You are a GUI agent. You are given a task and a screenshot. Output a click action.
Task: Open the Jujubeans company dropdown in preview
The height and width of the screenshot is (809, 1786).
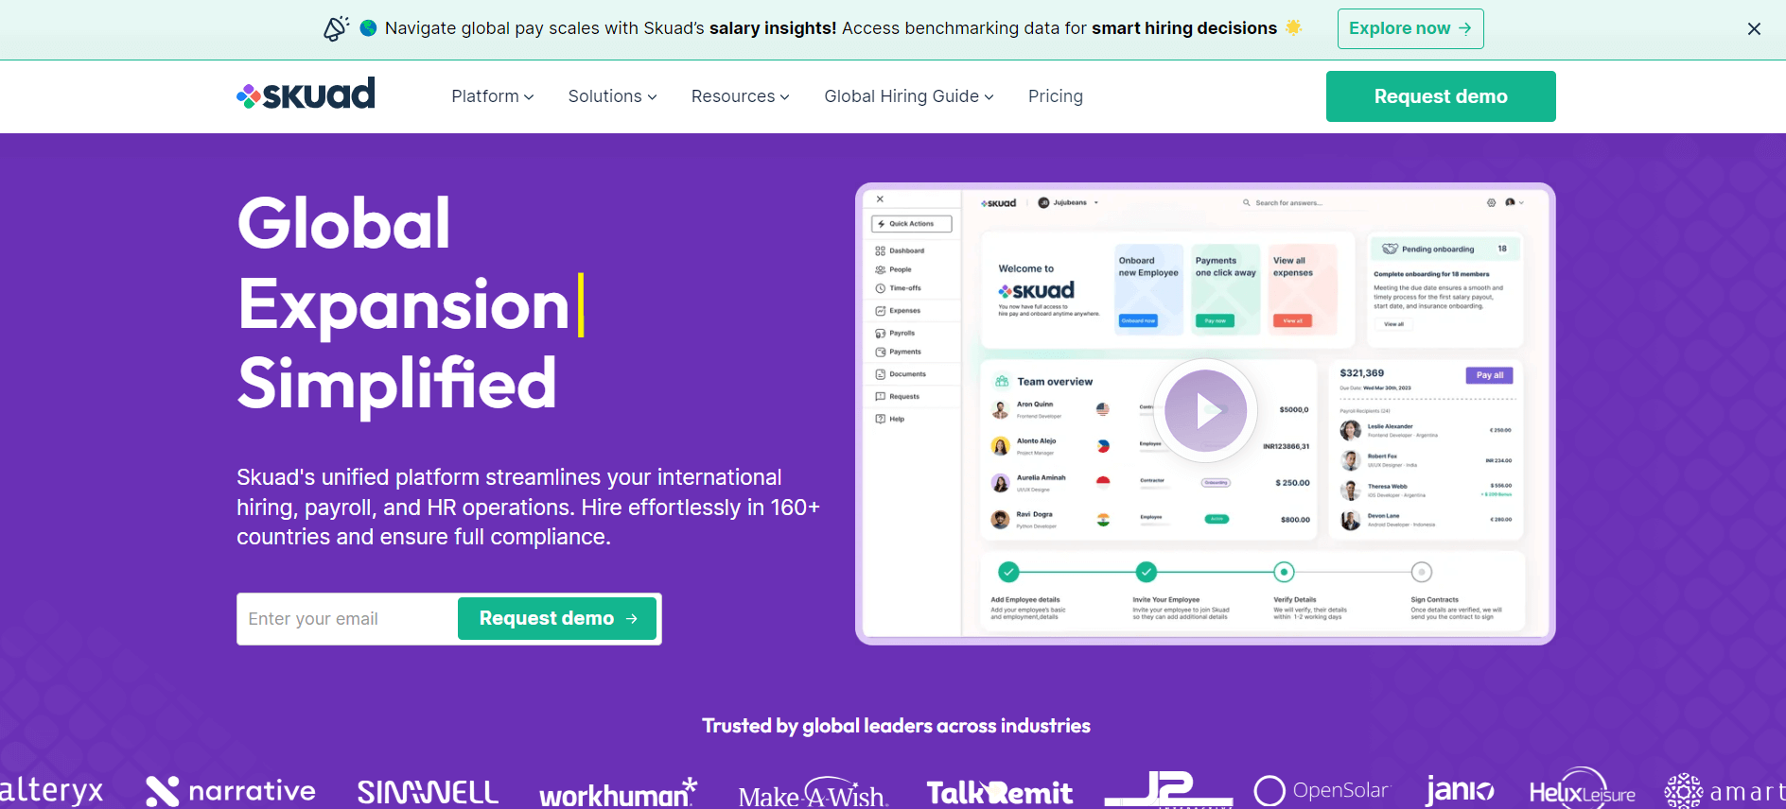(1069, 202)
